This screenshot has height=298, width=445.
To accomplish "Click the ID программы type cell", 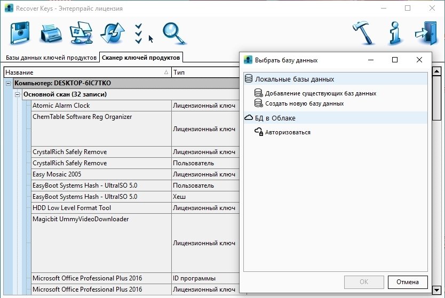I will tap(205, 278).
